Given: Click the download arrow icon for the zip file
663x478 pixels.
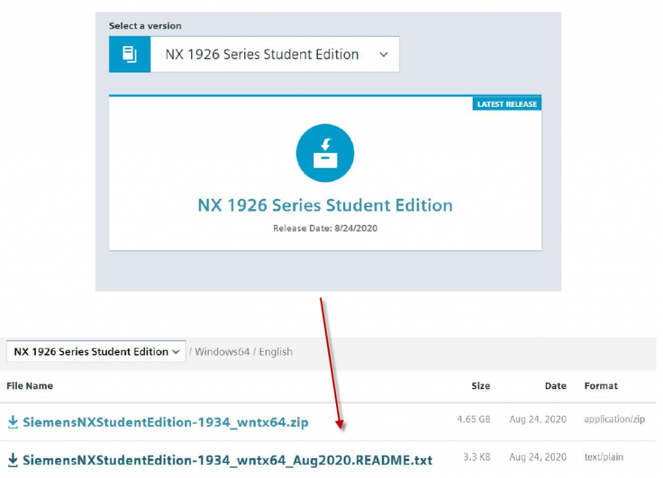Looking at the screenshot, I should [13, 422].
